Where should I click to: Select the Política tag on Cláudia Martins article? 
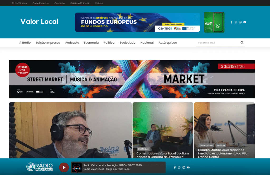pos(221,145)
